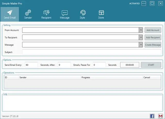Focus the Subject input field
Screen dimensions: 165x119
click(x=92, y=52)
